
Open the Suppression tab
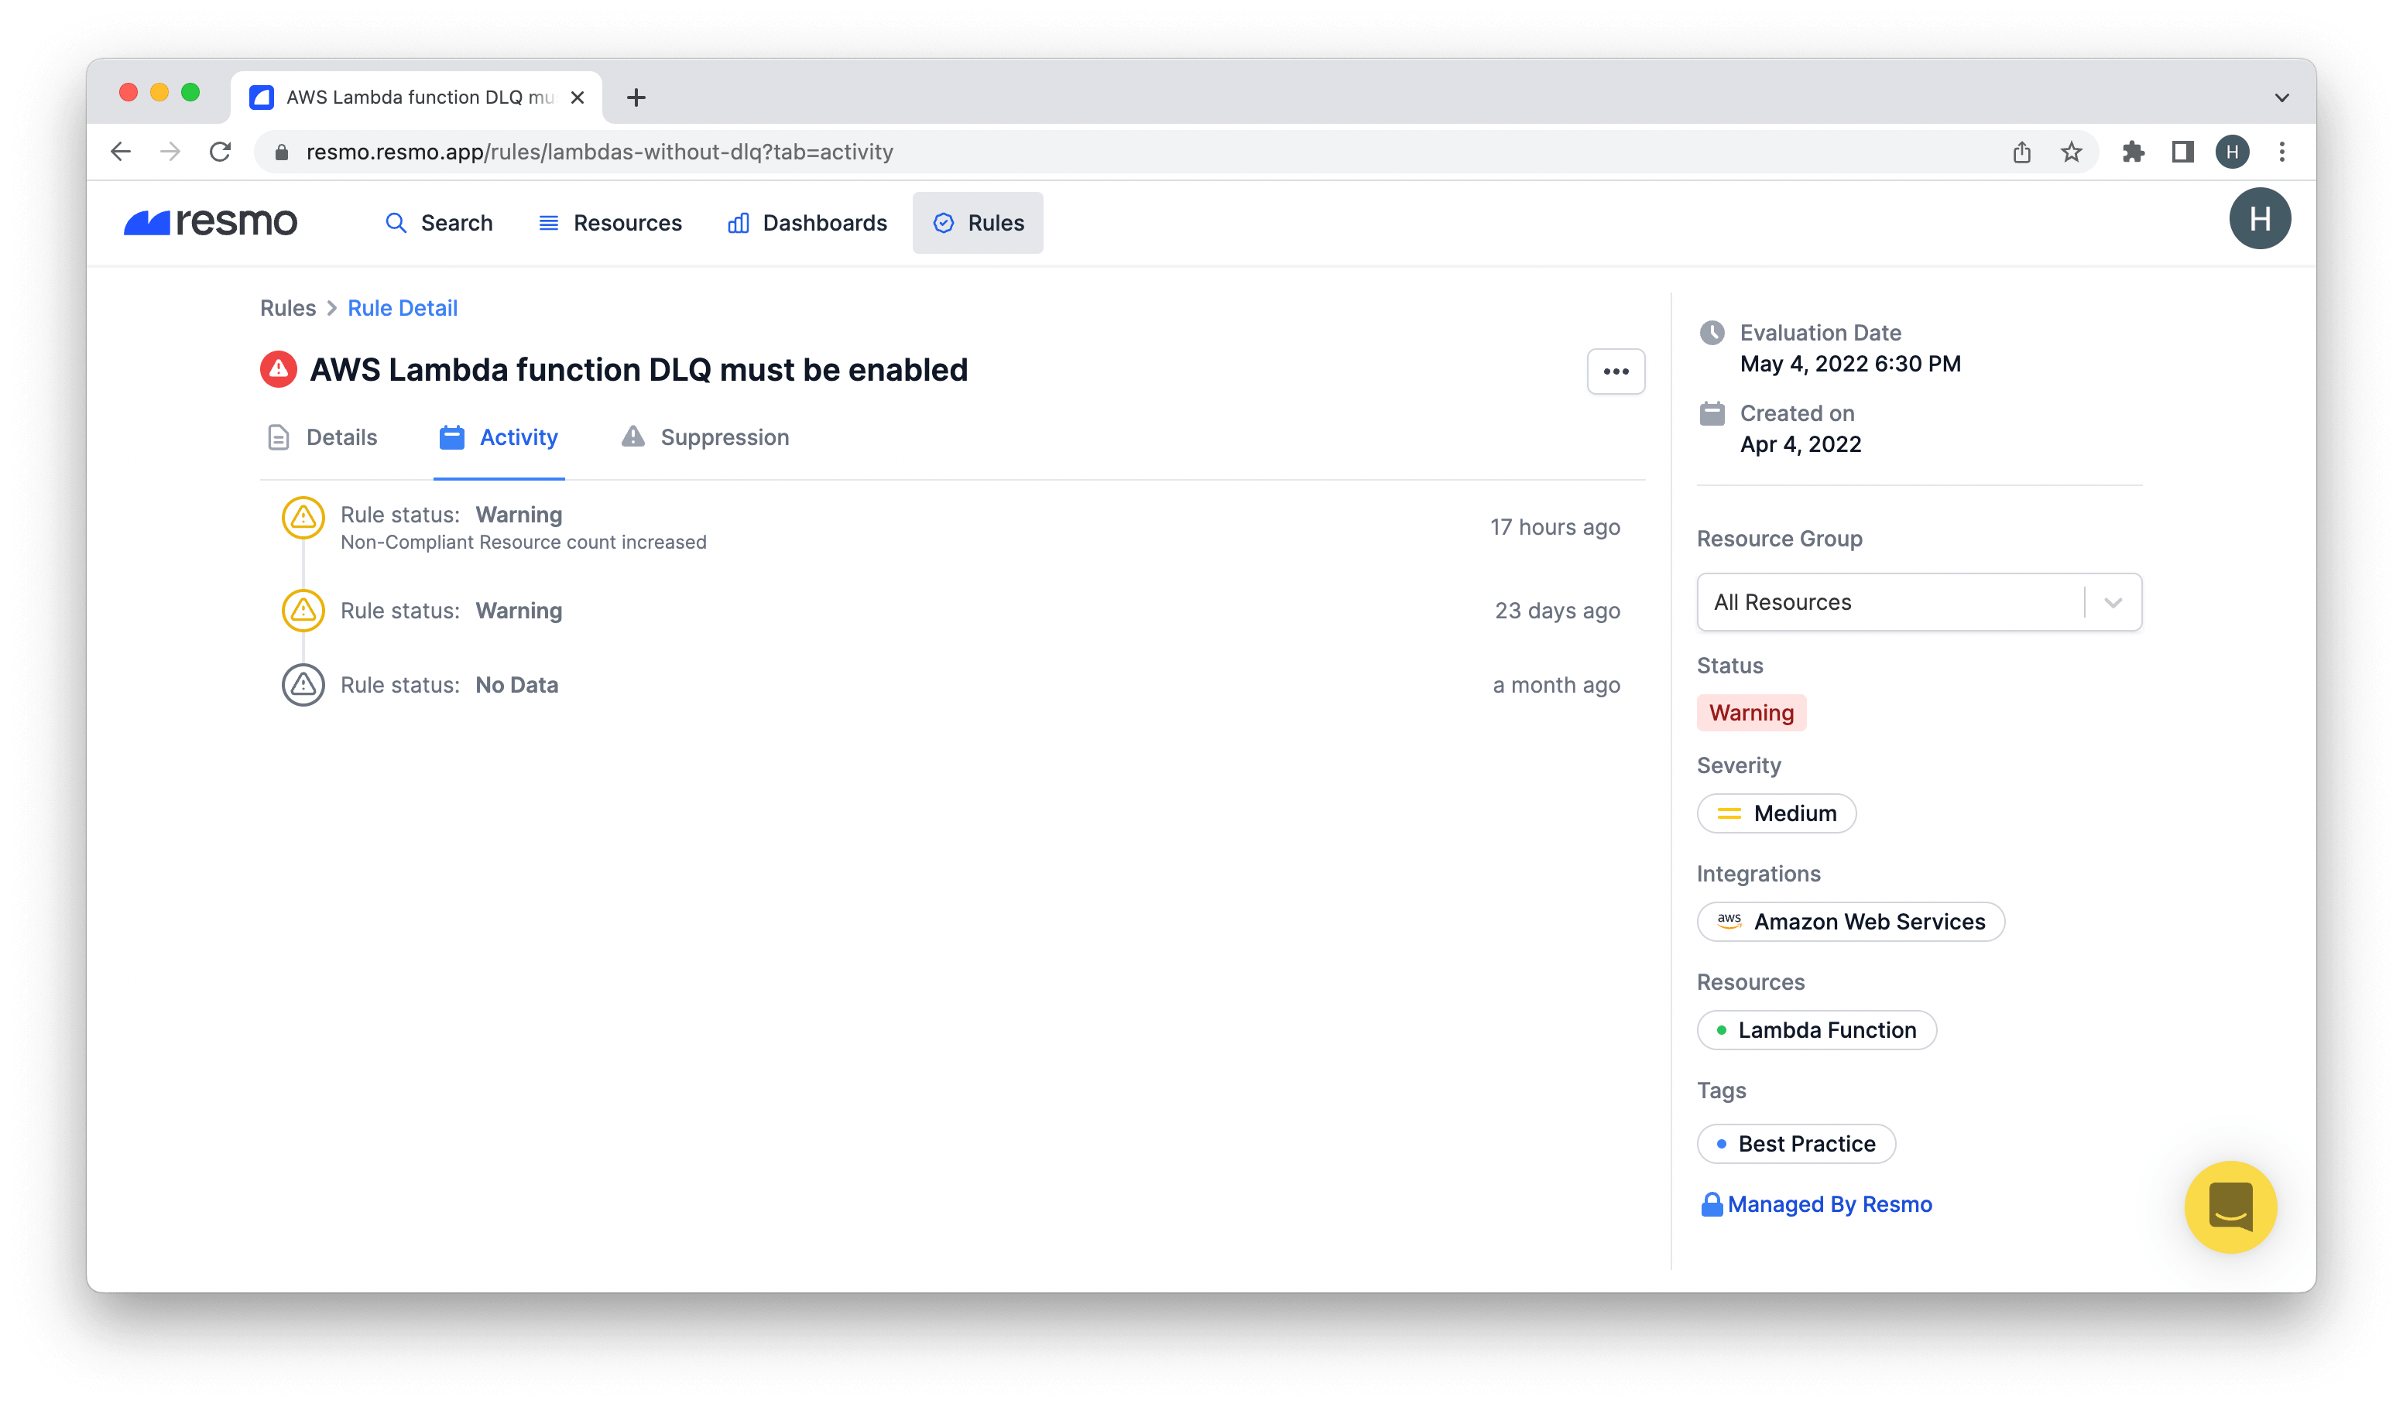pyautogui.click(x=705, y=437)
